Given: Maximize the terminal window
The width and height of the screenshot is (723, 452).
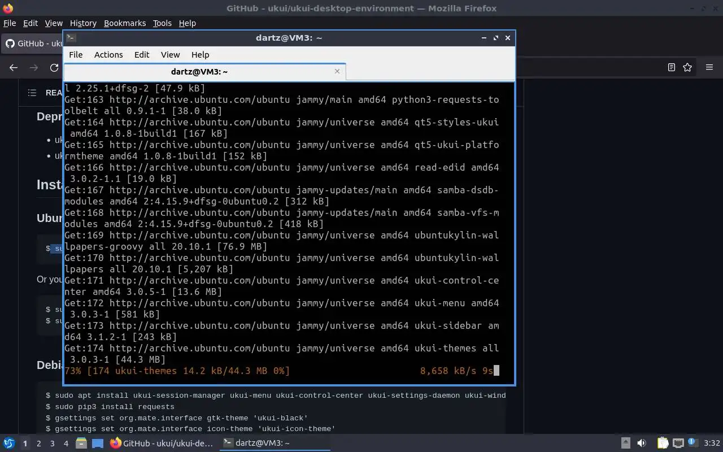Looking at the screenshot, I should click(x=496, y=38).
